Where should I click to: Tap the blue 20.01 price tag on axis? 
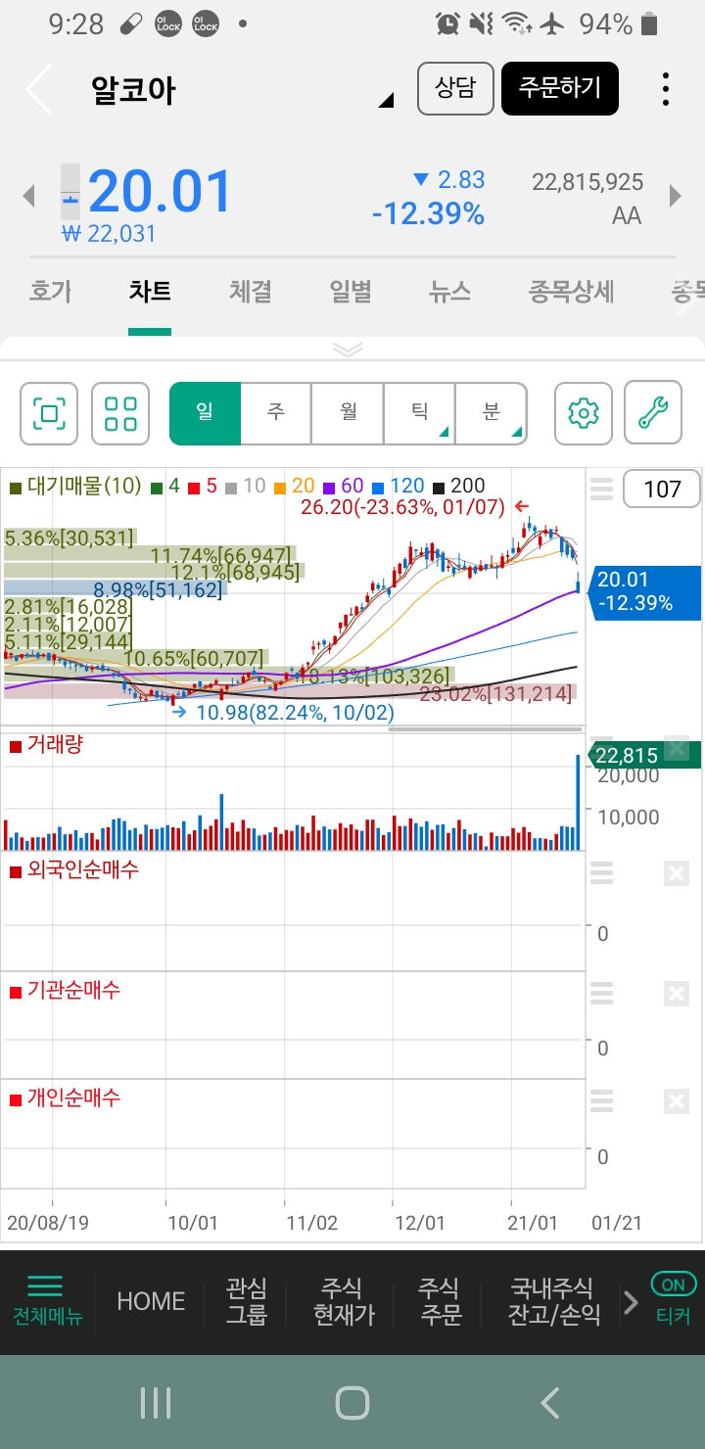point(645,591)
